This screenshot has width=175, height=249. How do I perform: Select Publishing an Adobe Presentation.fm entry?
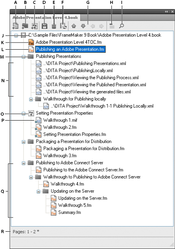pos(70,49)
